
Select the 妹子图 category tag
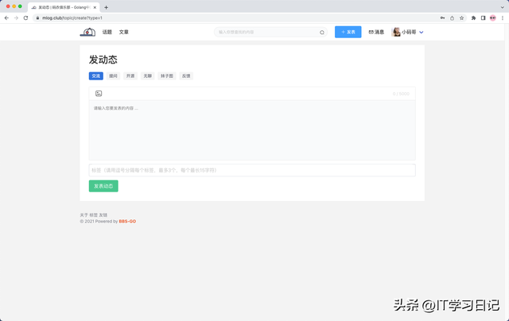pyautogui.click(x=167, y=75)
